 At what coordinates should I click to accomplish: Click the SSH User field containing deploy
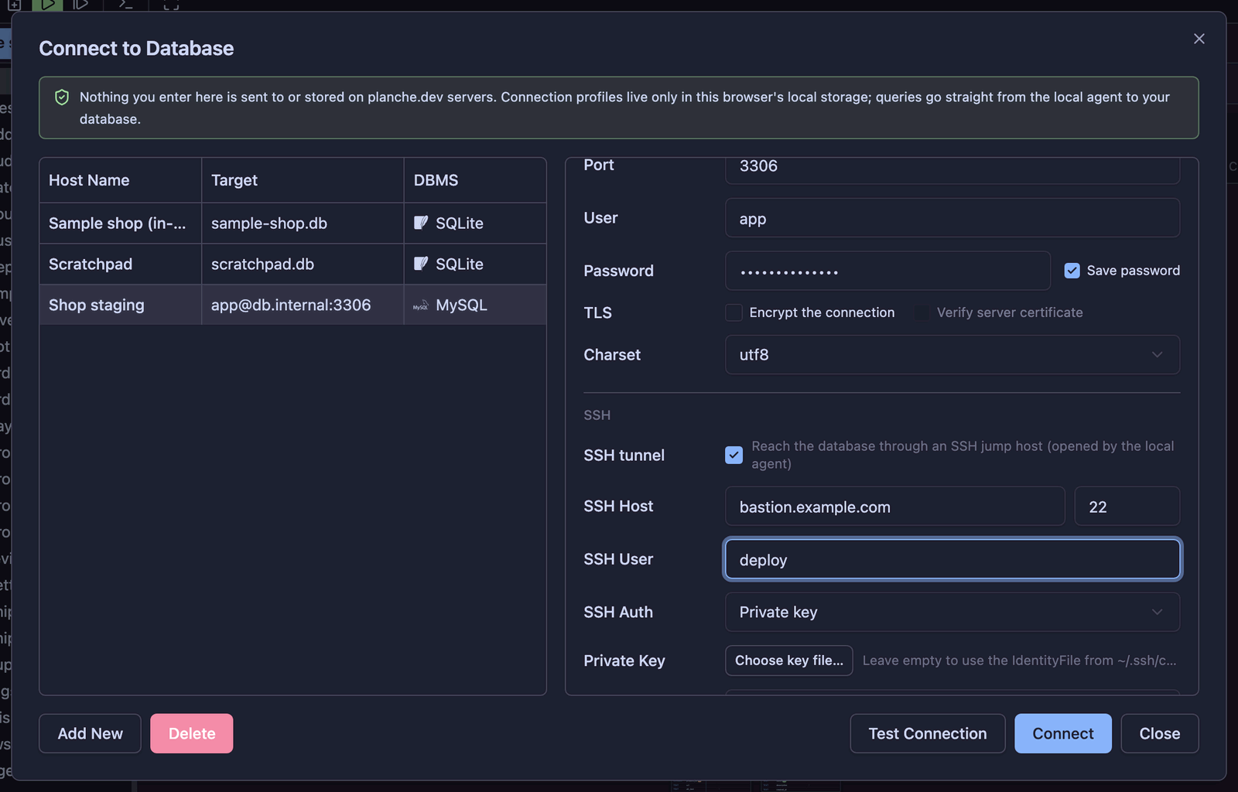pyautogui.click(x=952, y=559)
